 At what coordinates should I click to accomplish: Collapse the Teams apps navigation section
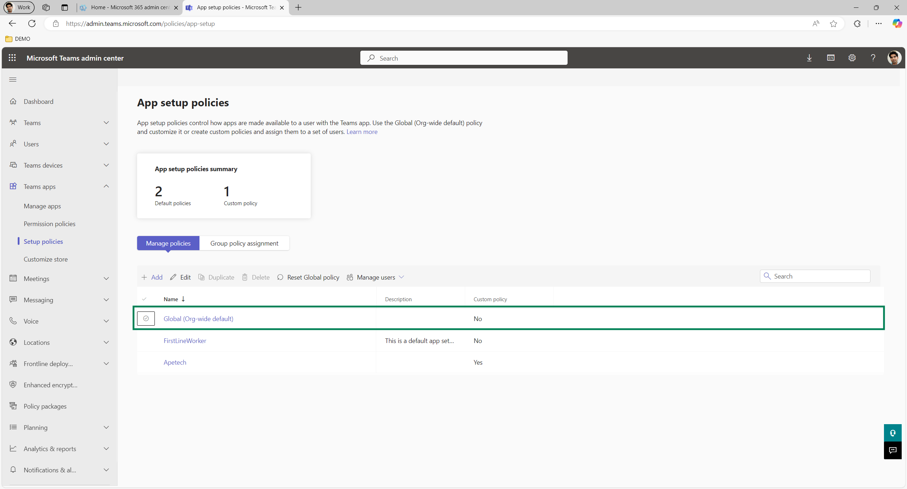click(106, 186)
